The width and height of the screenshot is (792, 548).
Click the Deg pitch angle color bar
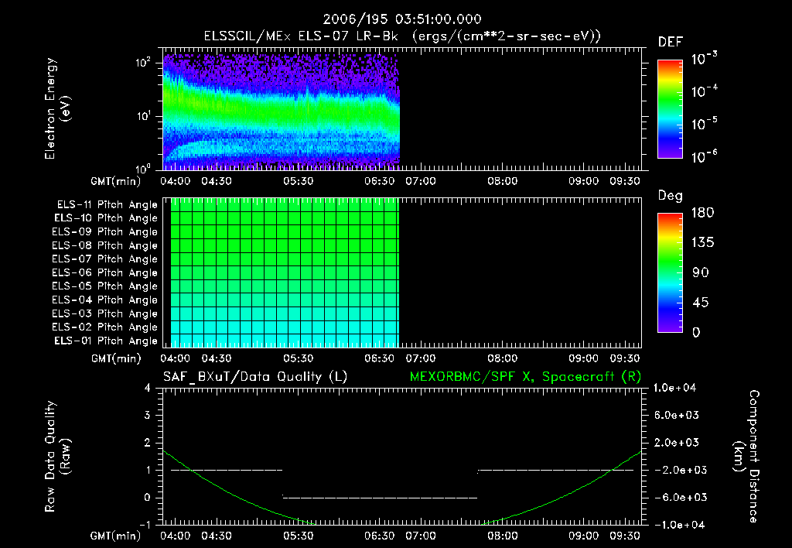point(670,273)
